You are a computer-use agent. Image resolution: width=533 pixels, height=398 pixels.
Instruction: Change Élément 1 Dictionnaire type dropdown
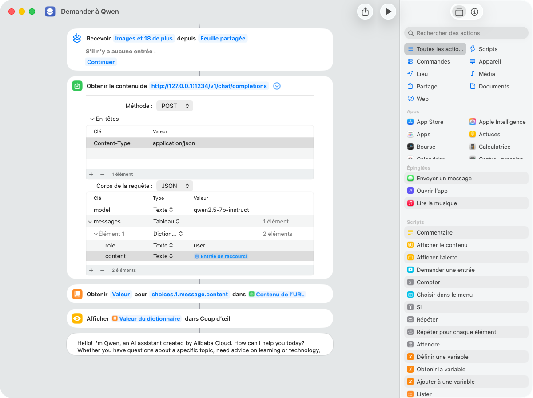(168, 234)
